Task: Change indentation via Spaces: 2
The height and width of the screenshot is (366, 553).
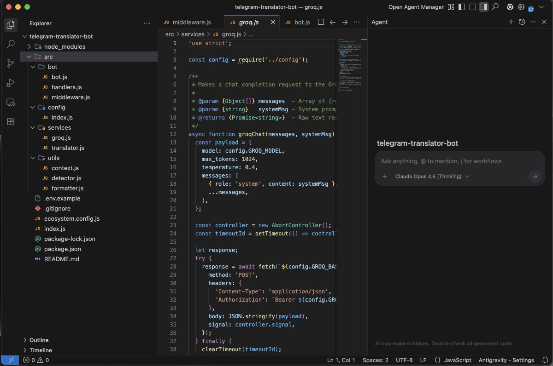Action: [x=376, y=360]
